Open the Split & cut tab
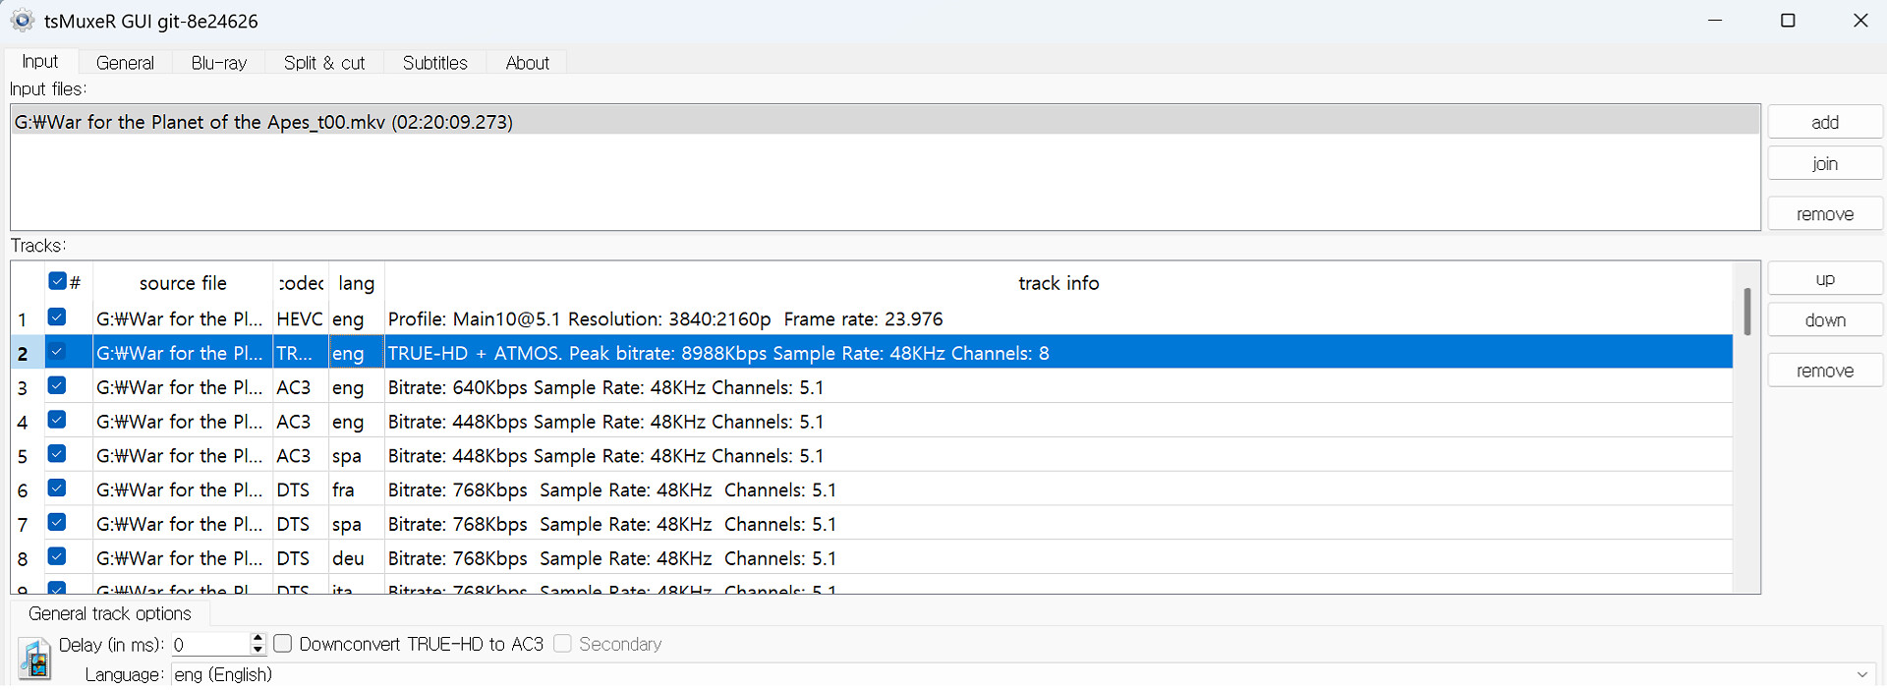 tap(323, 63)
